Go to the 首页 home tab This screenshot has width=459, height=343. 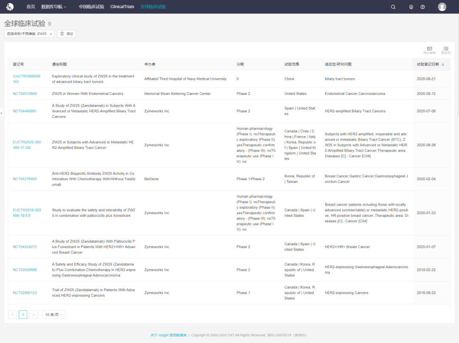(x=31, y=7)
